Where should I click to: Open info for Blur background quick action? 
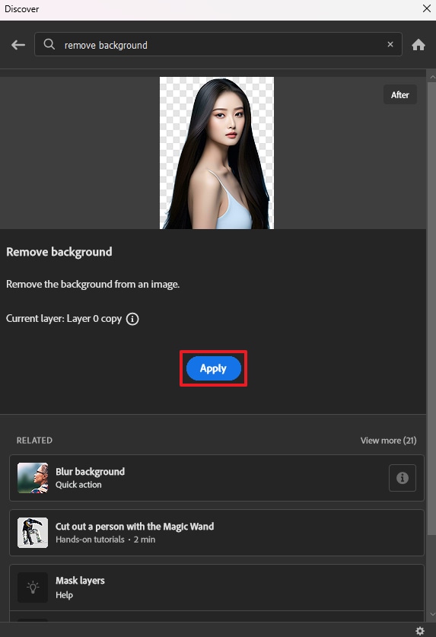tap(403, 478)
